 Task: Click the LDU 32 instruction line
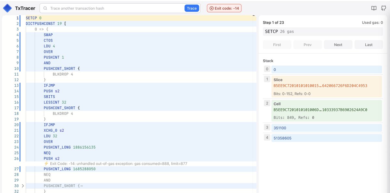point(50,136)
